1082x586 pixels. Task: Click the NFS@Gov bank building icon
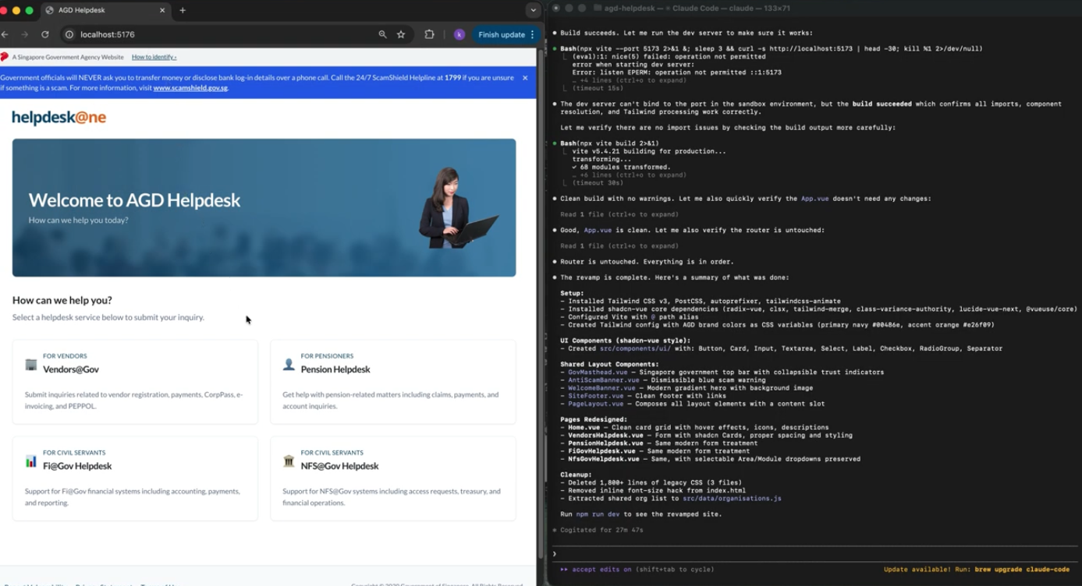[x=289, y=461]
